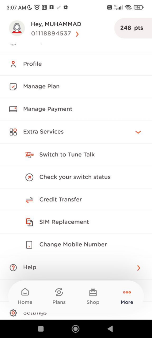
Task: Tap the Manage Plan checkmark icon
Action: point(13,87)
